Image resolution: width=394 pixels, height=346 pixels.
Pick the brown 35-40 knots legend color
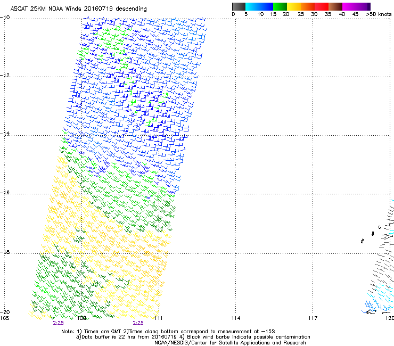(x=335, y=6)
